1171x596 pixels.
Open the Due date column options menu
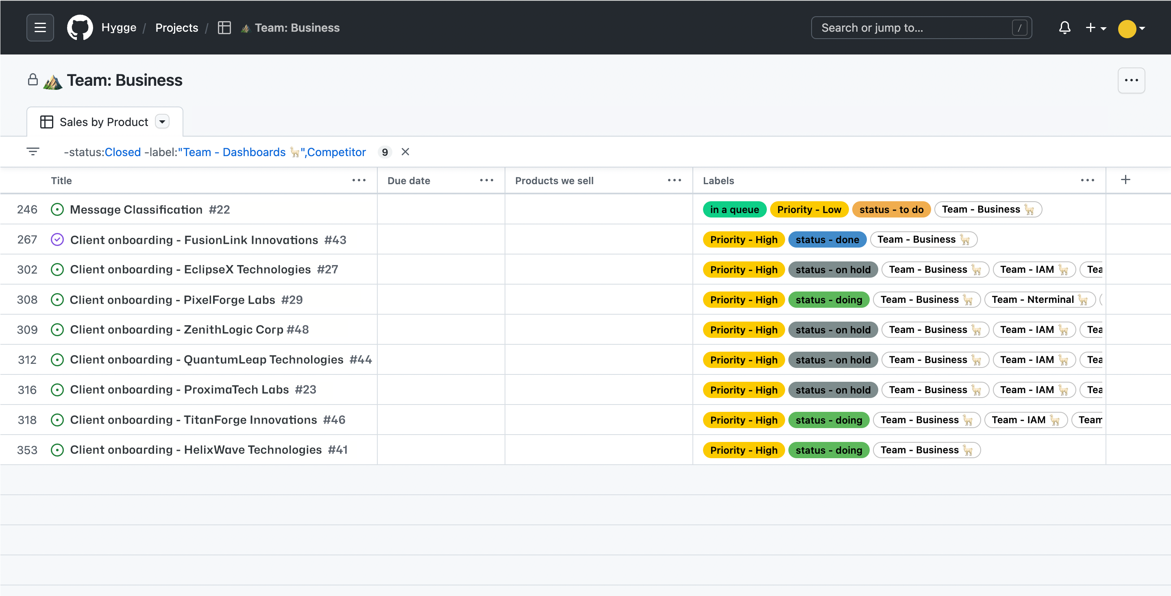[x=486, y=181]
